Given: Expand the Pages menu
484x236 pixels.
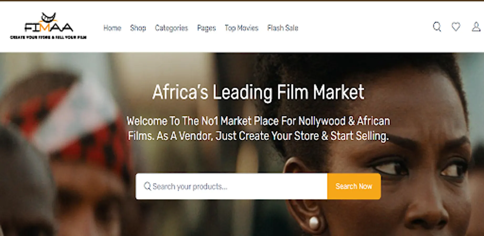Looking at the screenshot, I should pos(206,28).
